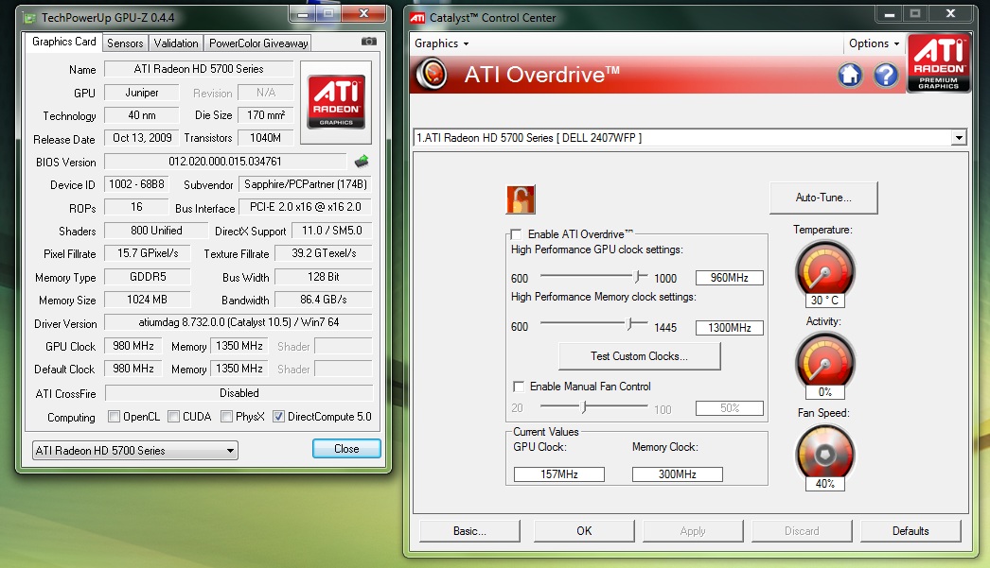Click the 960MHz GPU clock value field

(729, 277)
